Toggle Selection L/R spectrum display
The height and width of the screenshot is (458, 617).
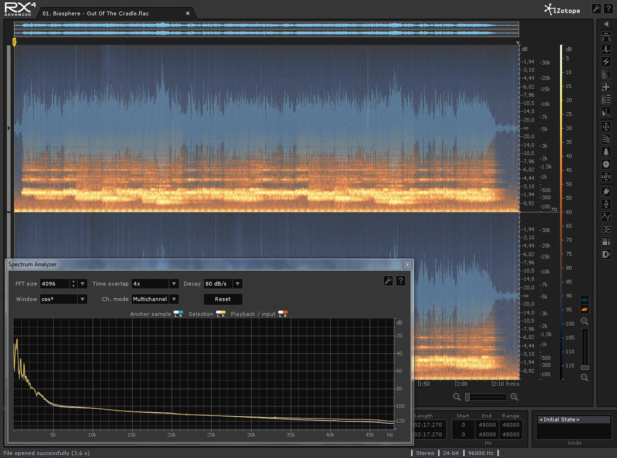point(221,314)
